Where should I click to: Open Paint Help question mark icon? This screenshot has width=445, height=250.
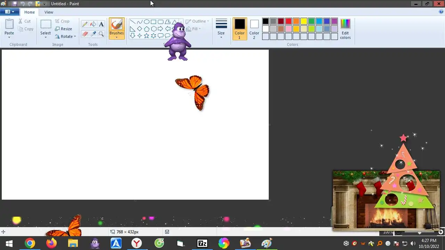(441, 11)
